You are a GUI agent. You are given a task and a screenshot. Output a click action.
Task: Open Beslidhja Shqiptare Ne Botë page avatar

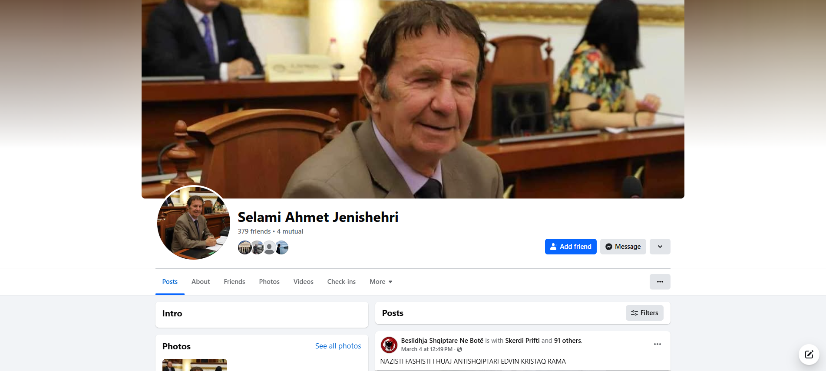(x=389, y=345)
